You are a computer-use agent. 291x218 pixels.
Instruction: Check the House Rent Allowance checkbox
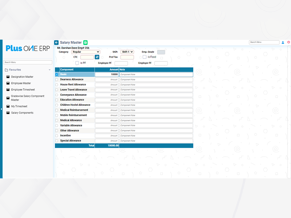click(57, 85)
